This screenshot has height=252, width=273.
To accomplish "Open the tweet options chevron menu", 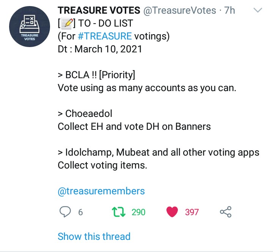I will (257, 11).
